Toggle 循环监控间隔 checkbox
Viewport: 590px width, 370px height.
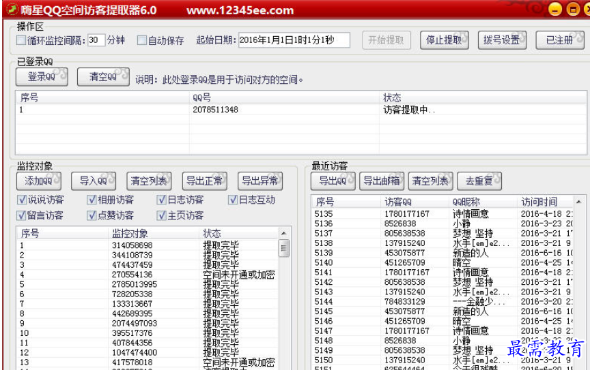pos(21,40)
